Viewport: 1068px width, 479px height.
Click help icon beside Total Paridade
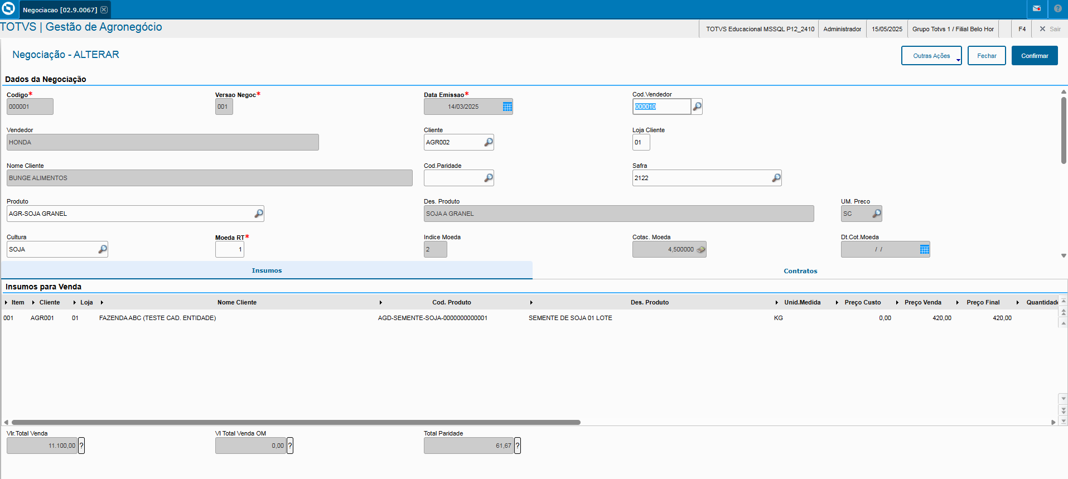(518, 446)
